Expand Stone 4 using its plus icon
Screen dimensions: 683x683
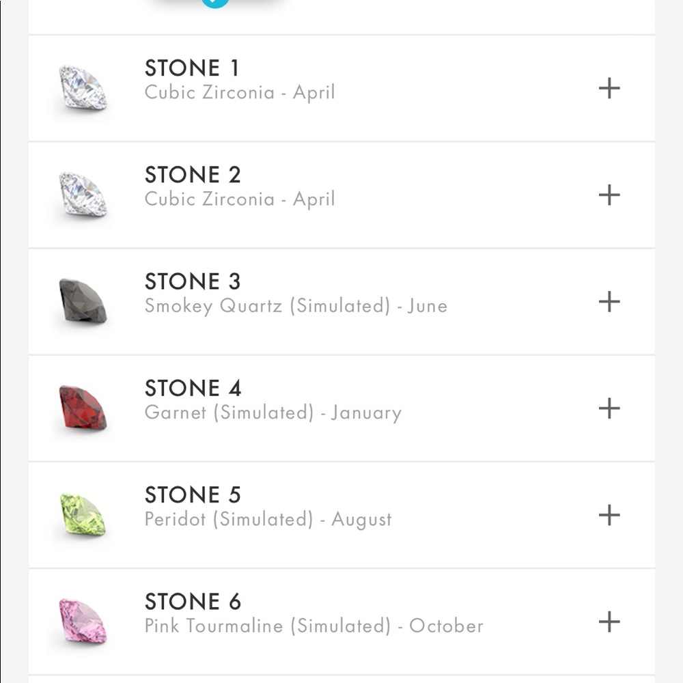[x=609, y=408]
